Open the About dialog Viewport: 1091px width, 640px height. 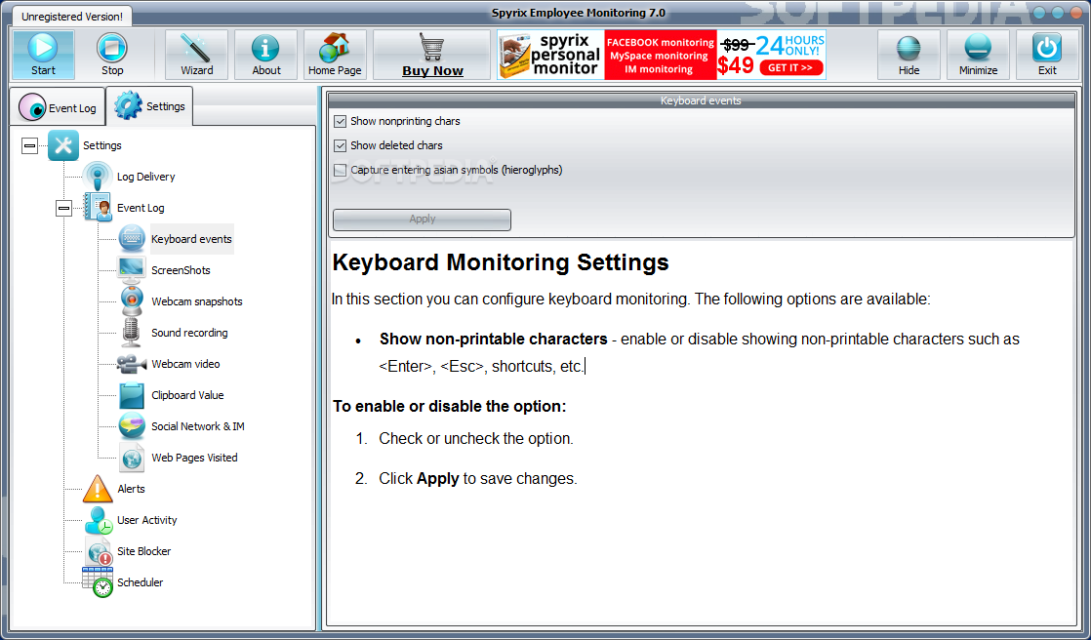click(265, 55)
